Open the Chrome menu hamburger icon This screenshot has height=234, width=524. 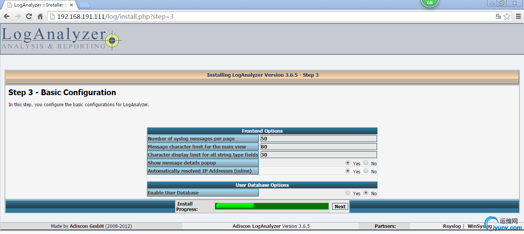(x=518, y=16)
